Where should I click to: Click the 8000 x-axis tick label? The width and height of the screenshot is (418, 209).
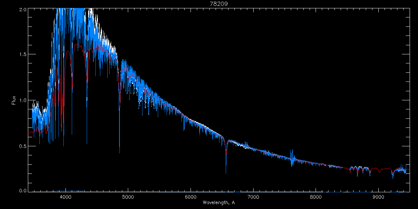point(316,196)
